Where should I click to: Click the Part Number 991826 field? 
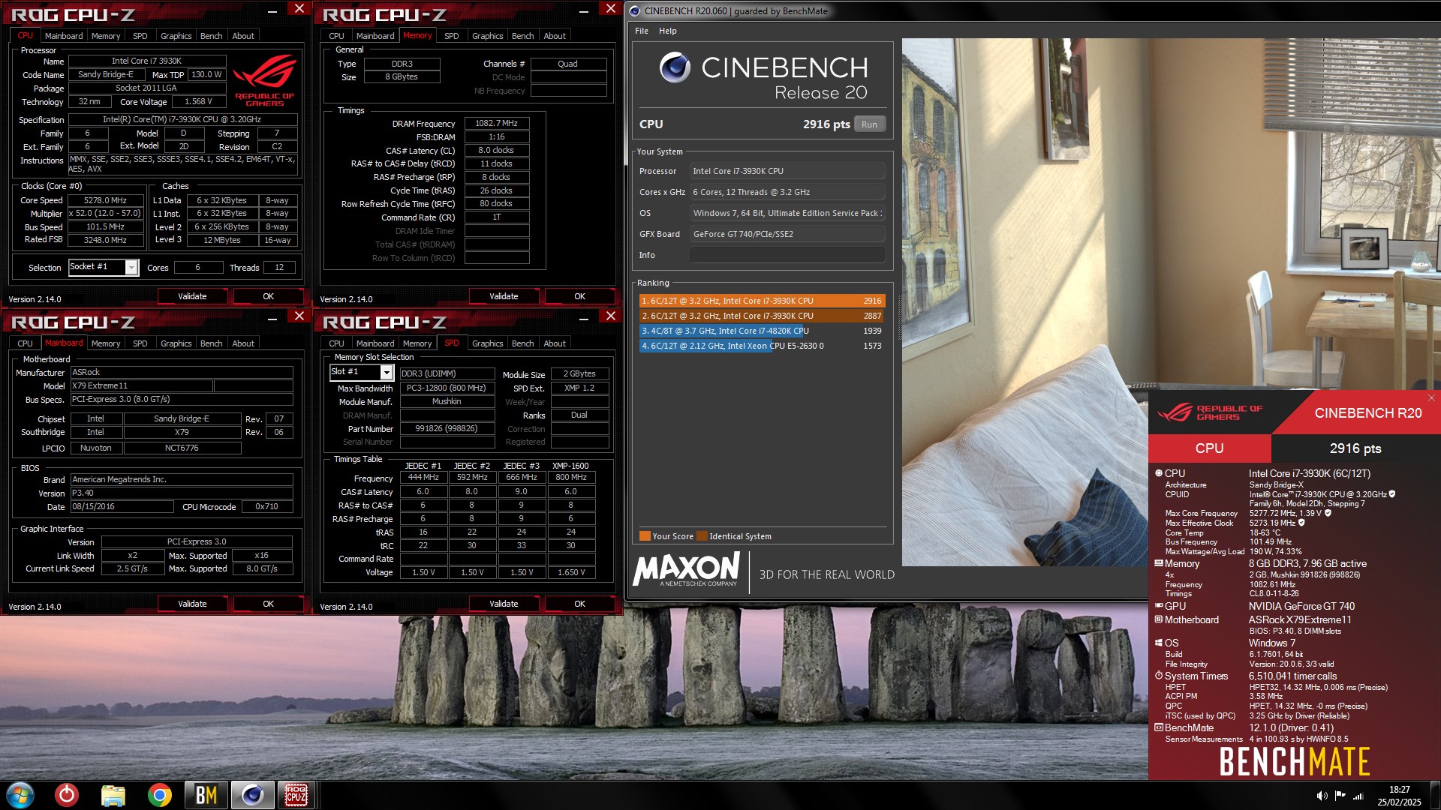tap(447, 429)
